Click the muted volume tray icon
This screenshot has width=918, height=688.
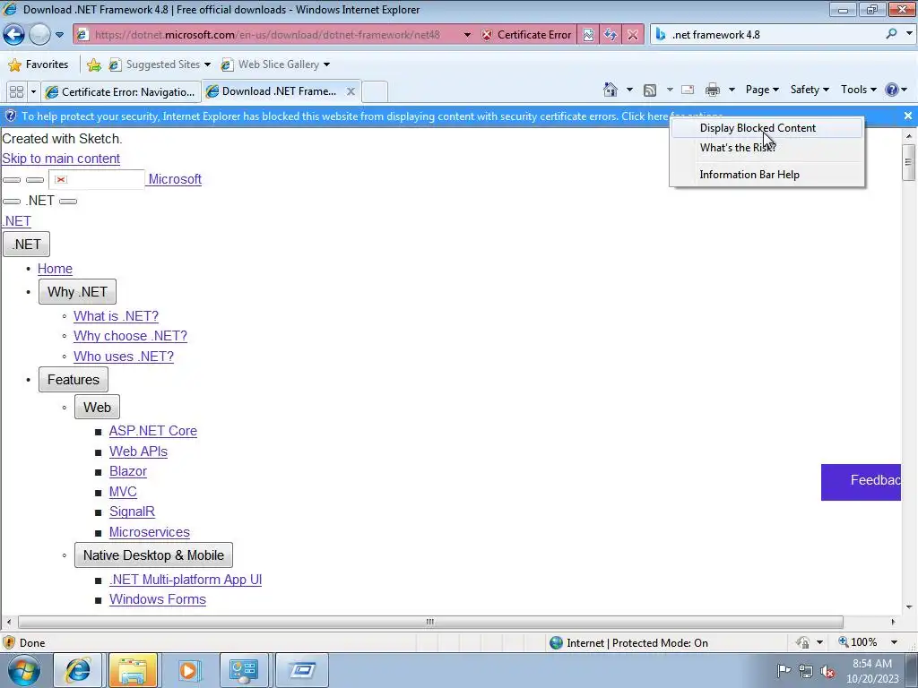(x=827, y=672)
